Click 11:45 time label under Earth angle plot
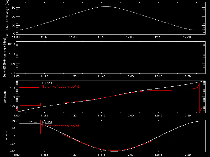Screen dimensions: 210x157 coord(101,37)
